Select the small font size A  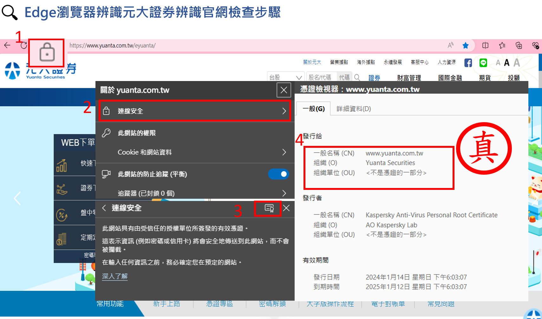pyautogui.click(x=498, y=63)
